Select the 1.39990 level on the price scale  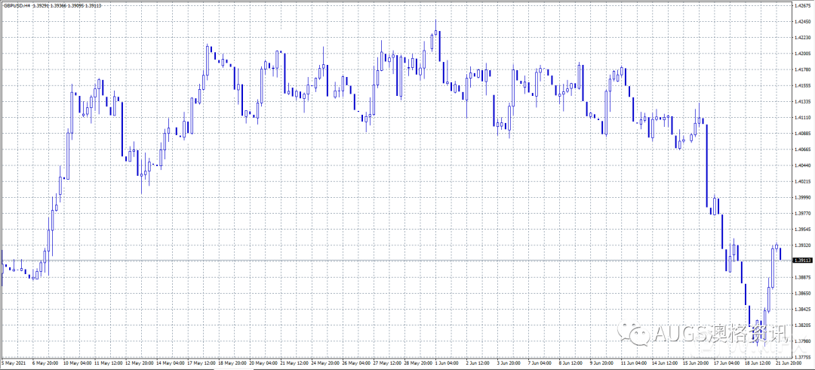pos(801,197)
